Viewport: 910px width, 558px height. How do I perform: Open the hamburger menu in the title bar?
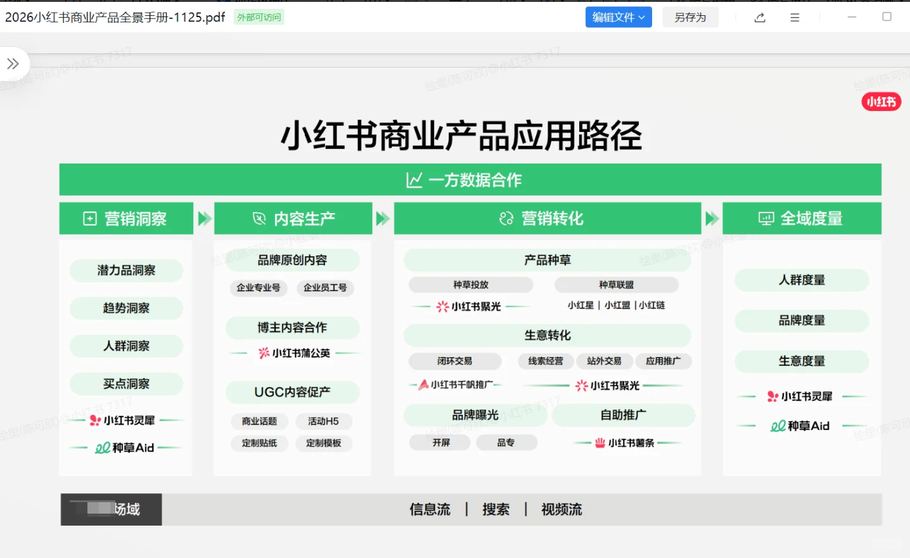coord(794,17)
